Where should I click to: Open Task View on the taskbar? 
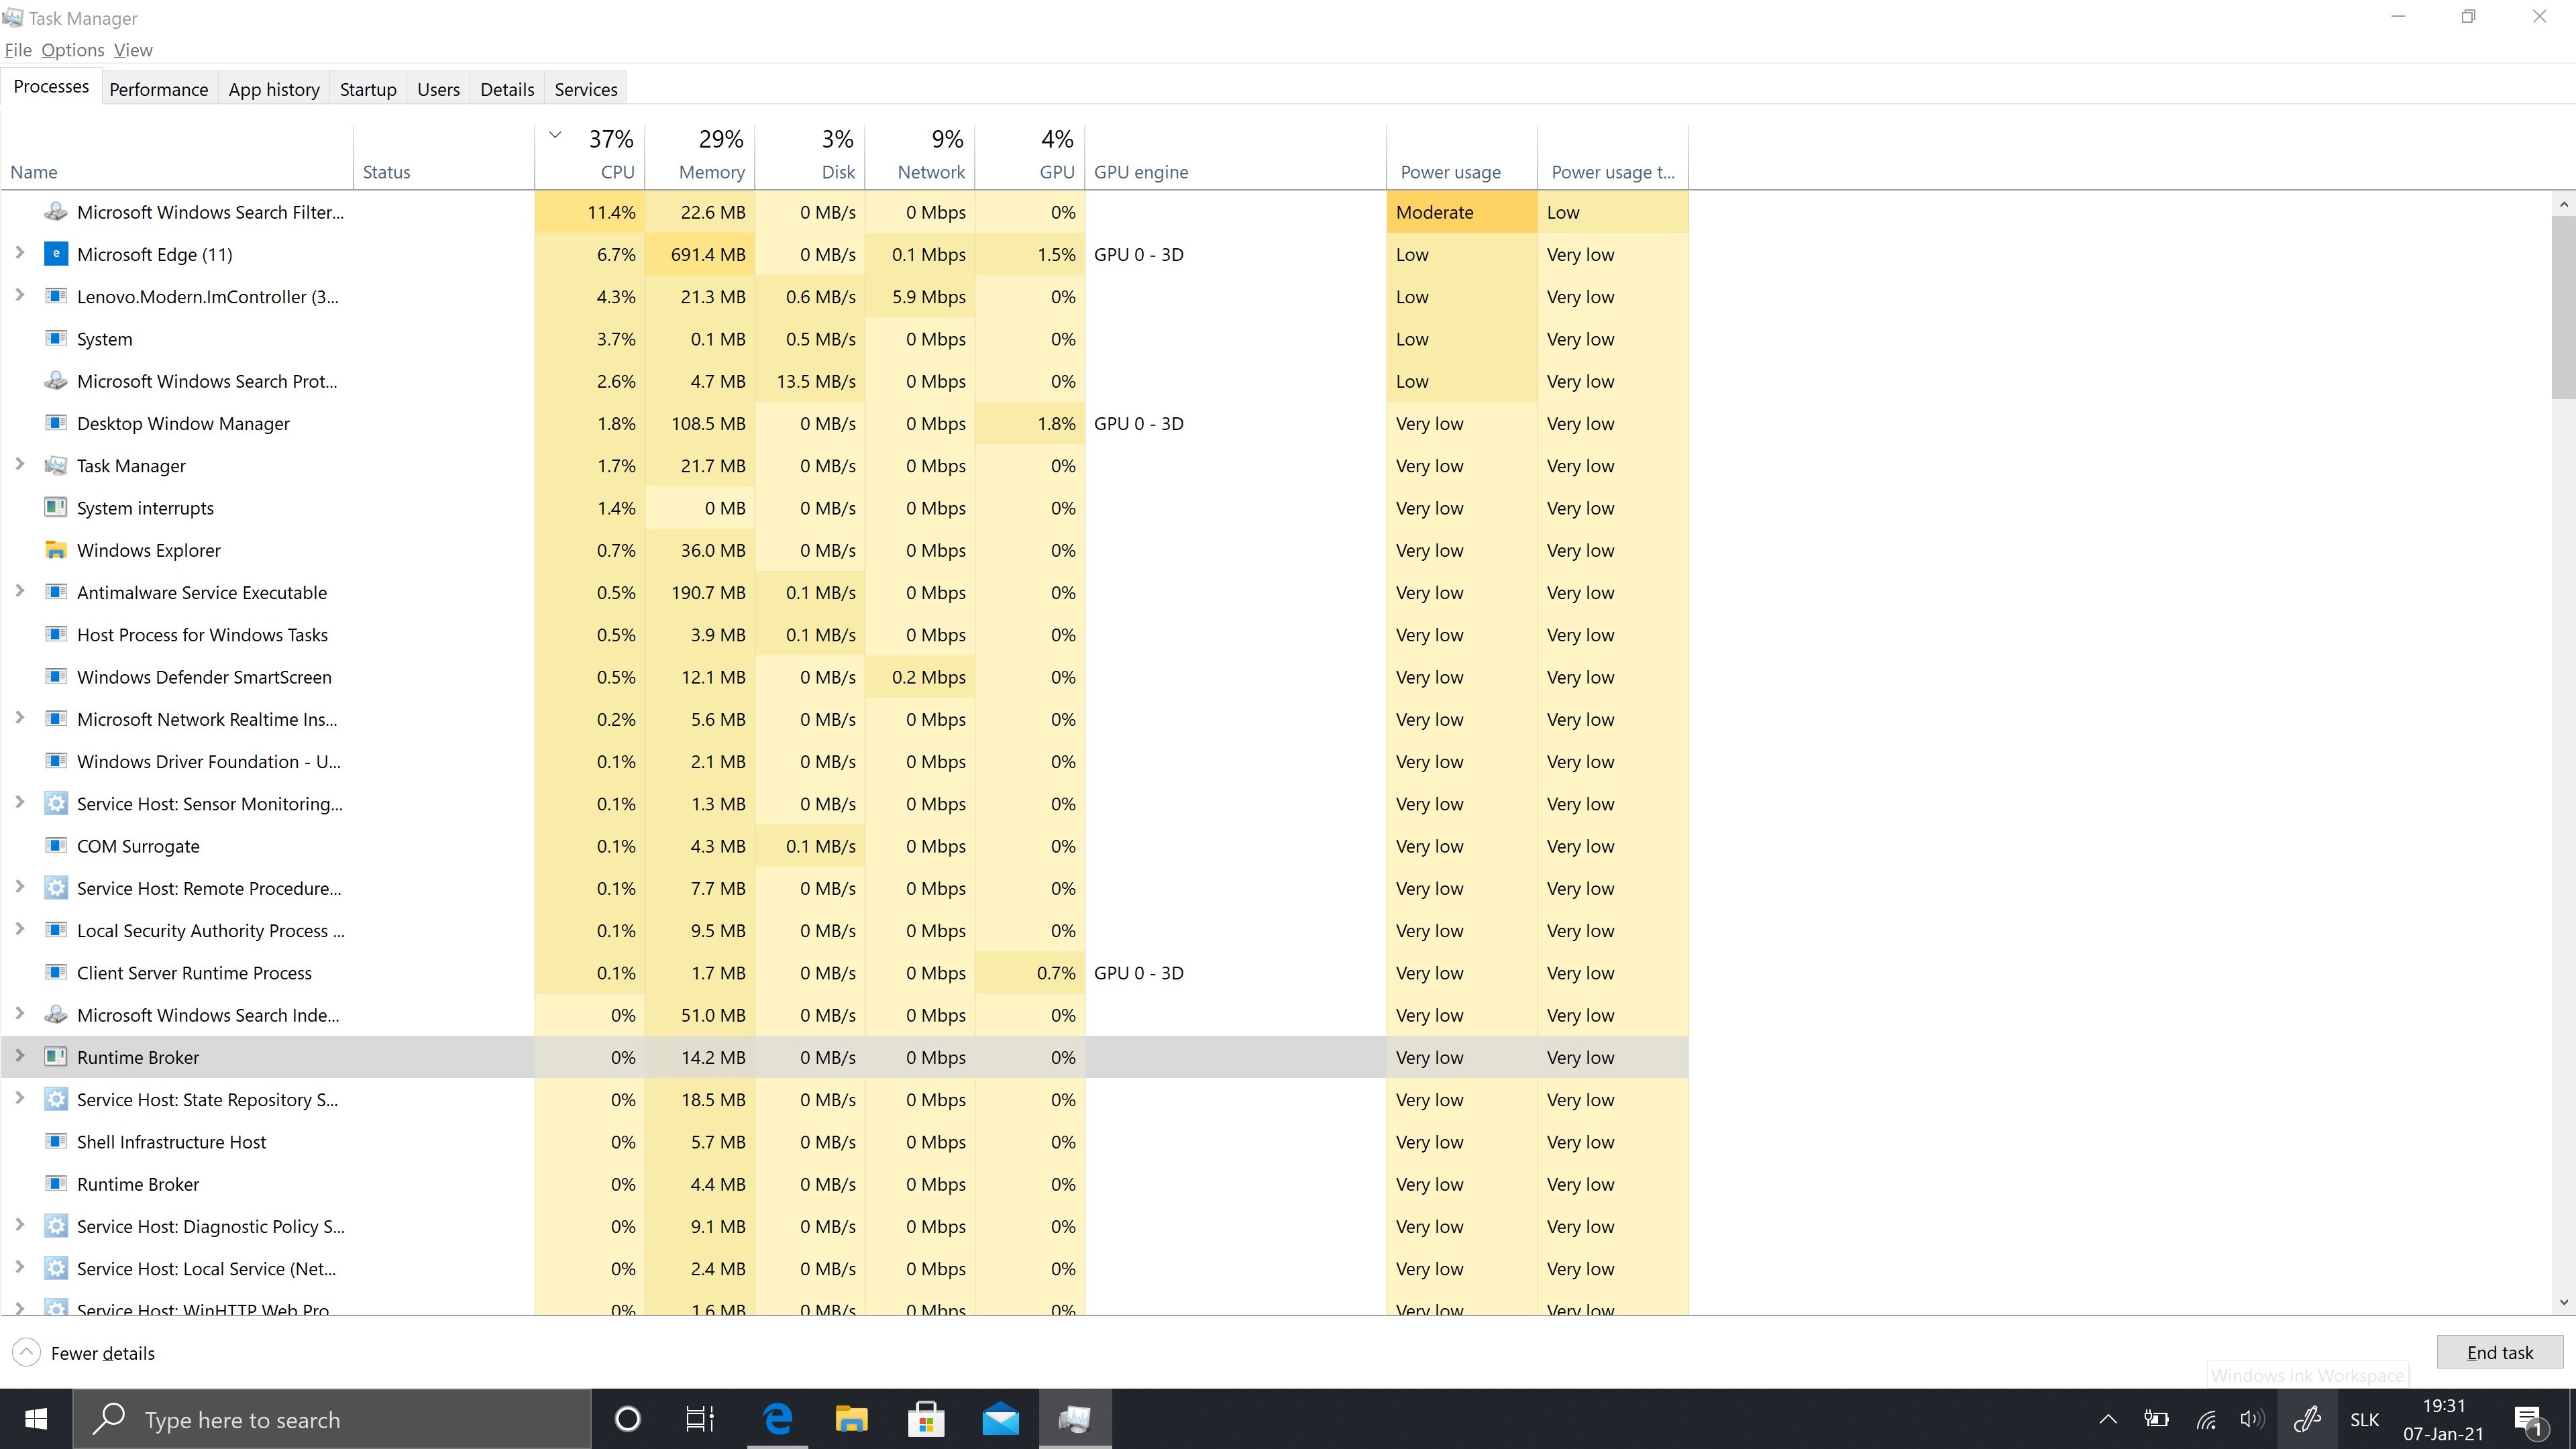[x=700, y=1419]
